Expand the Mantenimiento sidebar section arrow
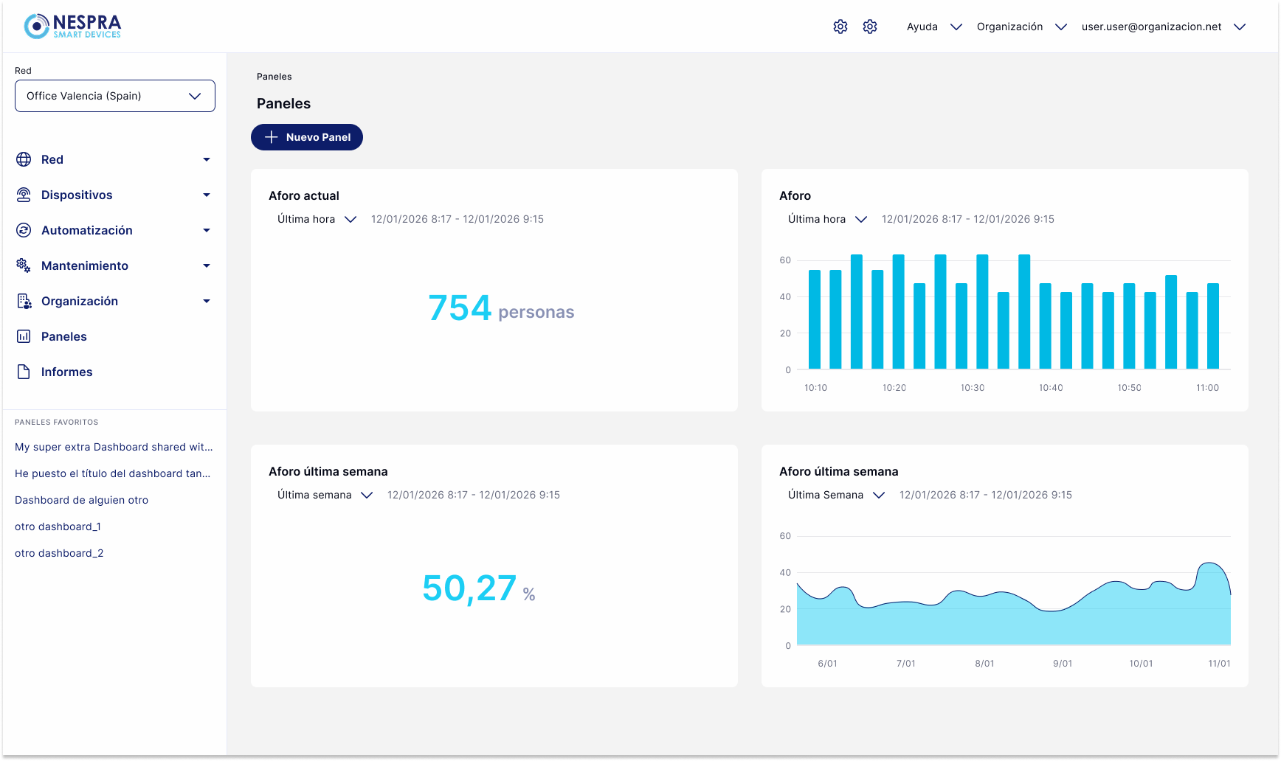The height and width of the screenshot is (761, 1281). (207, 265)
